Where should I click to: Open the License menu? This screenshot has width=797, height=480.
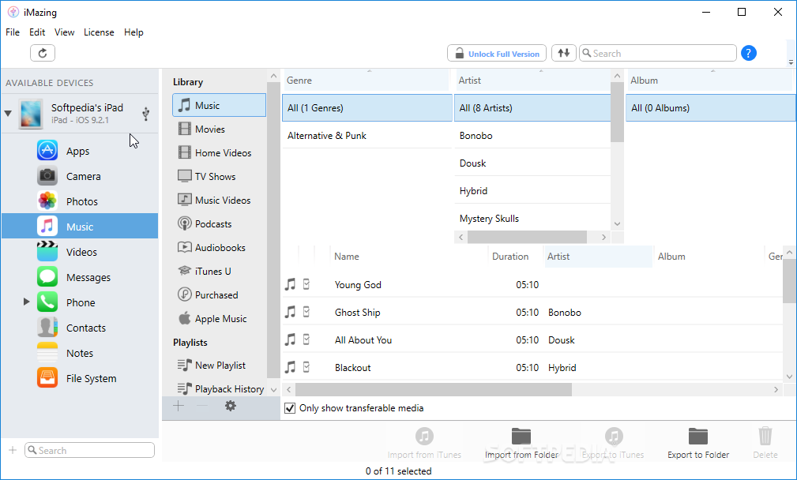coord(99,32)
